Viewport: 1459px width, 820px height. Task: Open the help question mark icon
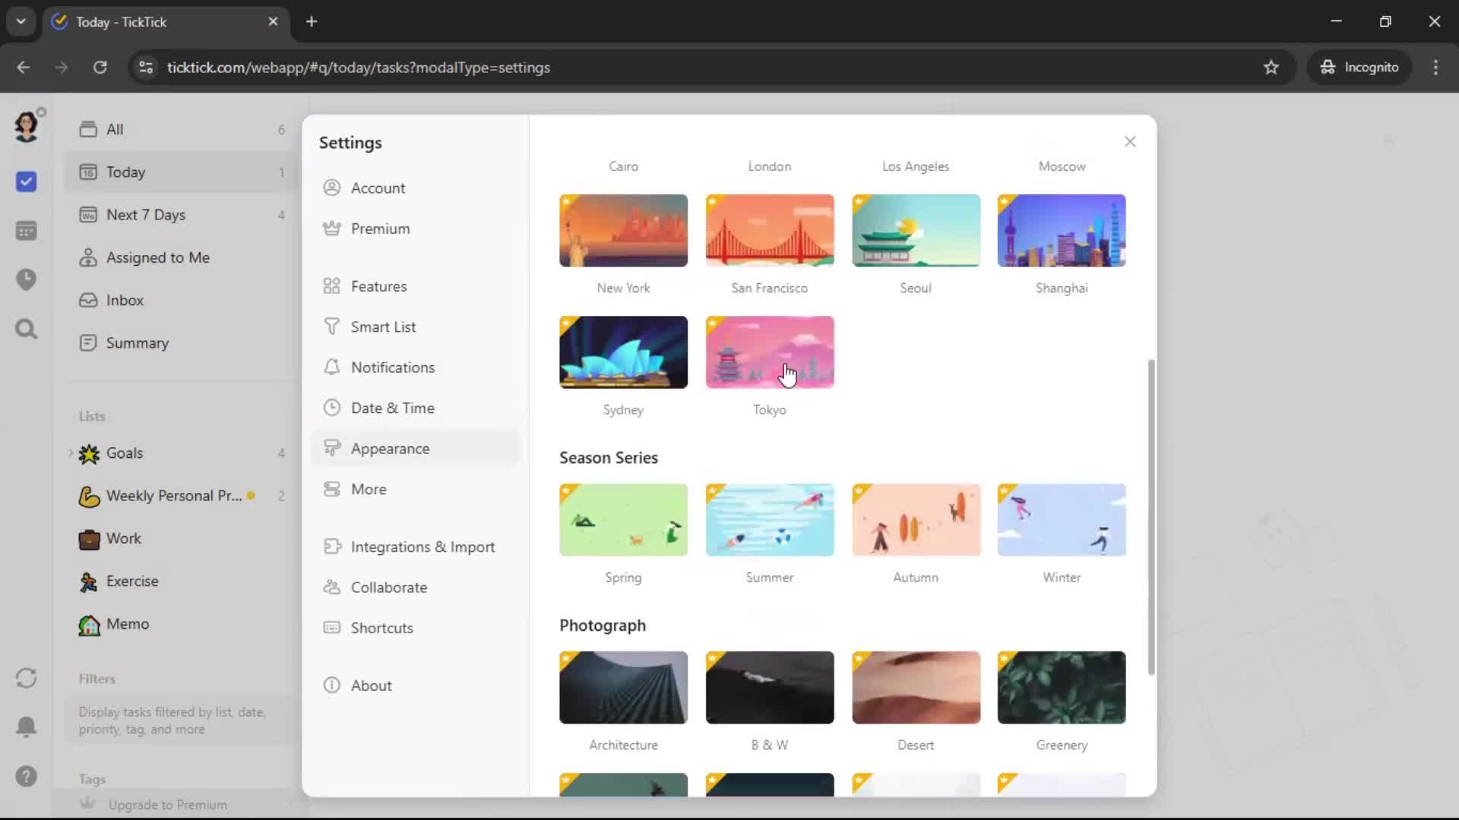pyautogui.click(x=26, y=776)
